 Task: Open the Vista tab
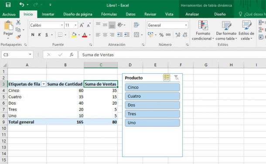pos(169,14)
